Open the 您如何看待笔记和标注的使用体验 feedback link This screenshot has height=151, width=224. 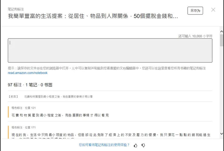104,145
